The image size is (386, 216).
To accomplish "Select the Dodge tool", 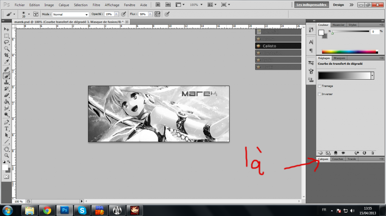I will [6, 114].
